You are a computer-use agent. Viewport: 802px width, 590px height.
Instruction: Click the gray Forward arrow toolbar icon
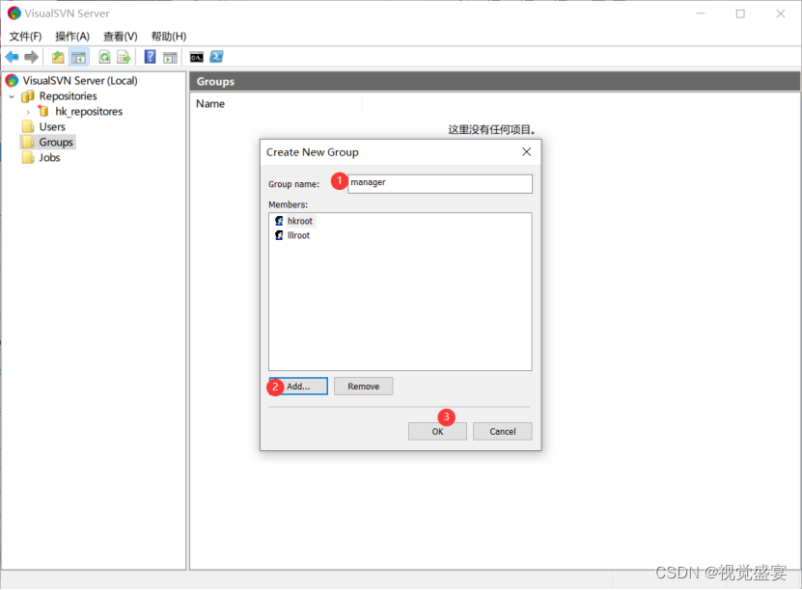pyautogui.click(x=31, y=57)
